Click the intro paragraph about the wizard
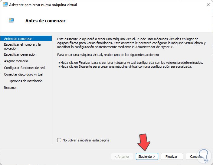This screenshot has width=213, height=165. pyautogui.click(x=131, y=43)
